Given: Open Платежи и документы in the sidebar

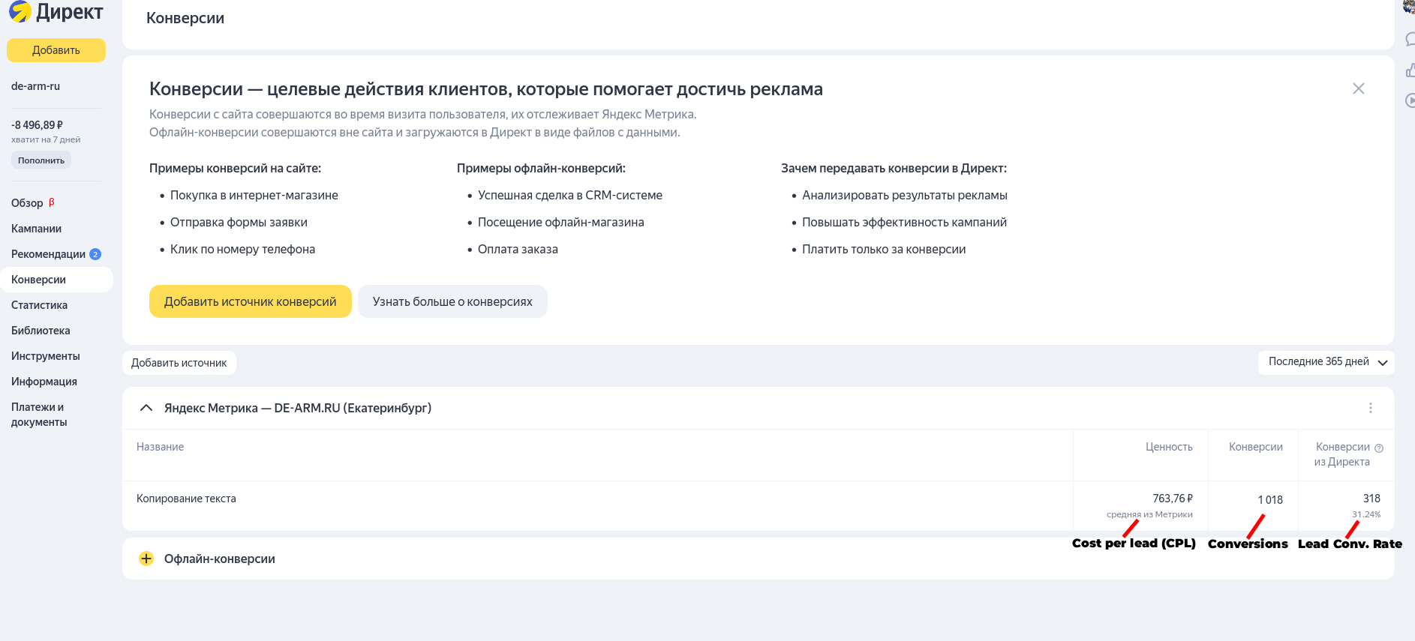Looking at the screenshot, I should tap(39, 415).
